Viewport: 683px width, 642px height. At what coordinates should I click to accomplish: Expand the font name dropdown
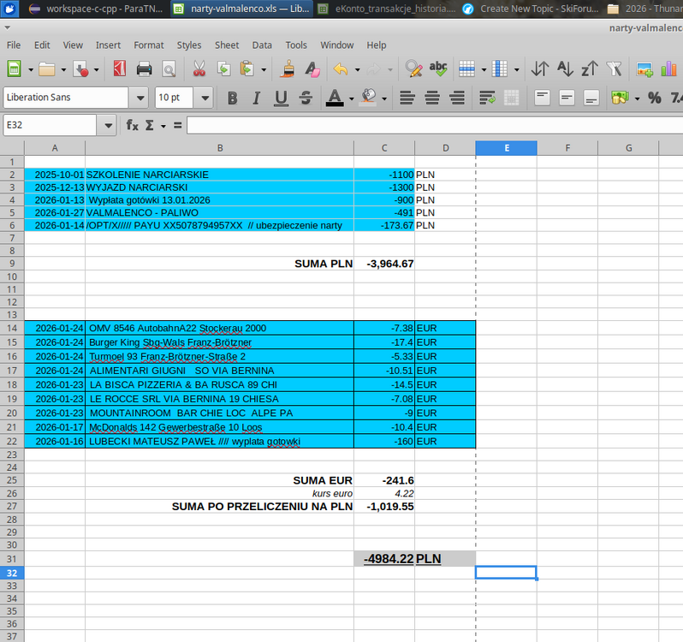point(139,98)
